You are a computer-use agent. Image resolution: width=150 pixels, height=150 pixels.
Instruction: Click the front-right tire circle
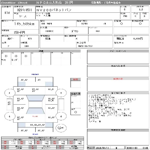coord(61,93)
